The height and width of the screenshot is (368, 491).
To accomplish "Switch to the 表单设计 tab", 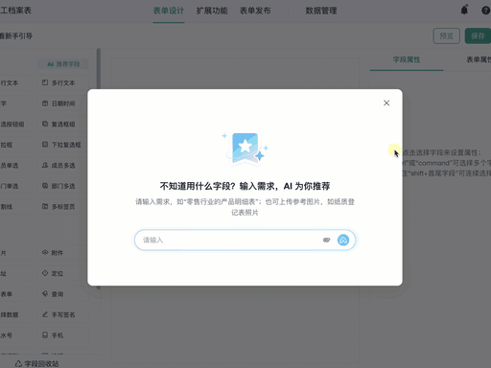I will coord(169,11).
